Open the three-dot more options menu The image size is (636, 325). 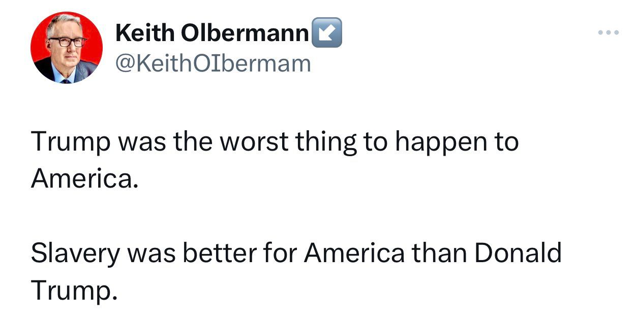pos(608,33)
